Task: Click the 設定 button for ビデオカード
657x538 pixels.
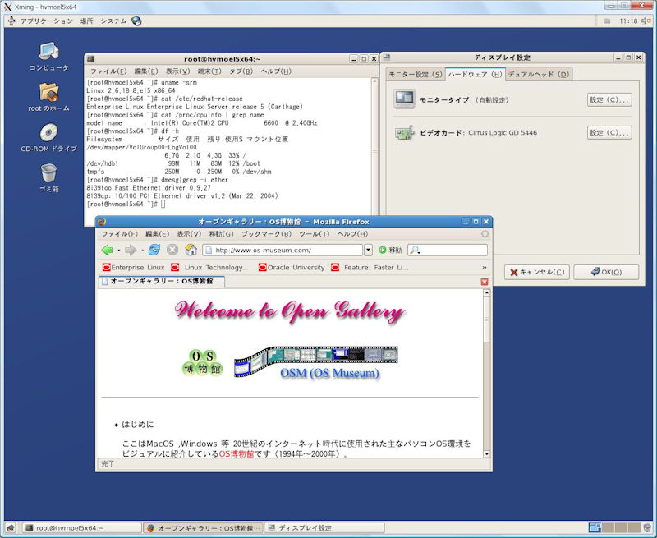Action: [x=609, y=132]
